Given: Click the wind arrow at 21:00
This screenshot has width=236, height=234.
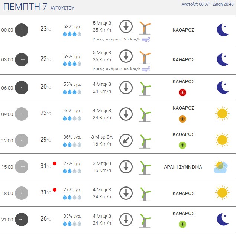Looking at the screenshot, I should (126, 220).
